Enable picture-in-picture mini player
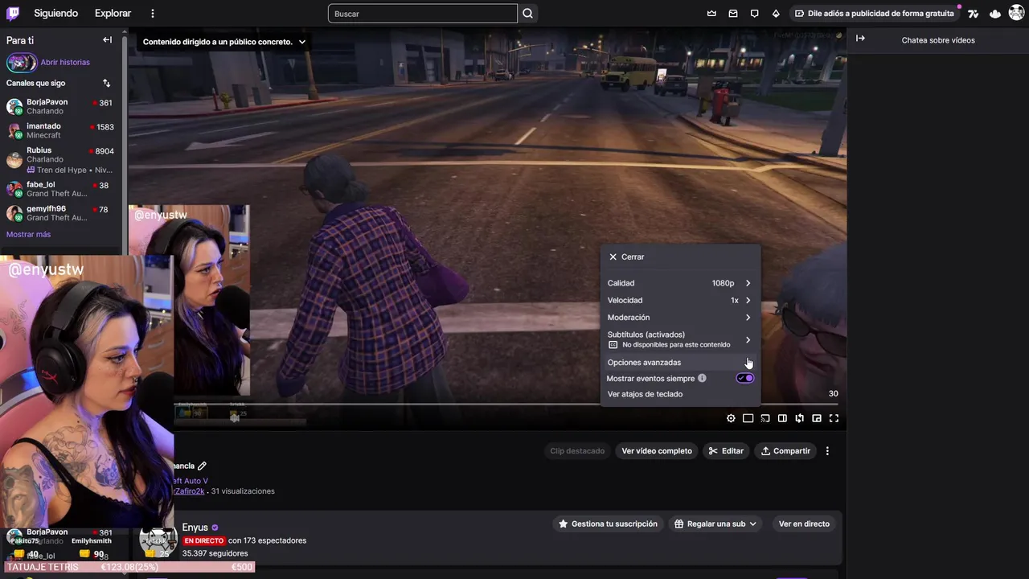This screenshot has width=1029, height=579. (x=817, y=418)
